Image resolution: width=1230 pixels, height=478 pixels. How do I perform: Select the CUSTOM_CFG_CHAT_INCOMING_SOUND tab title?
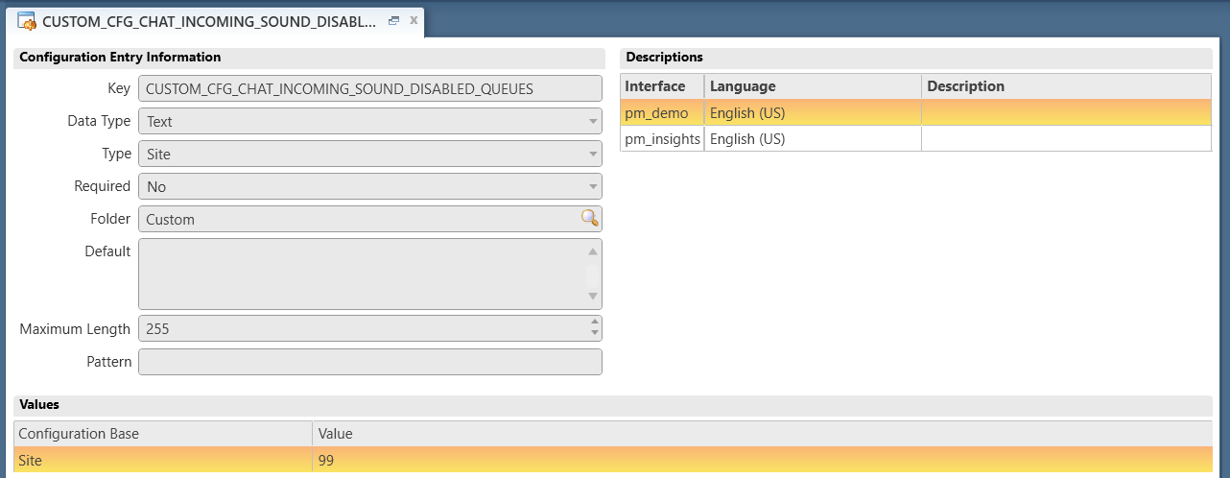(209, 21)
